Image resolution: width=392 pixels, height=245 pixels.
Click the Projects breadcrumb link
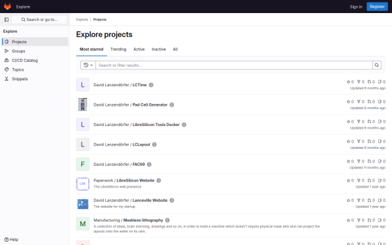coord(100,20)
